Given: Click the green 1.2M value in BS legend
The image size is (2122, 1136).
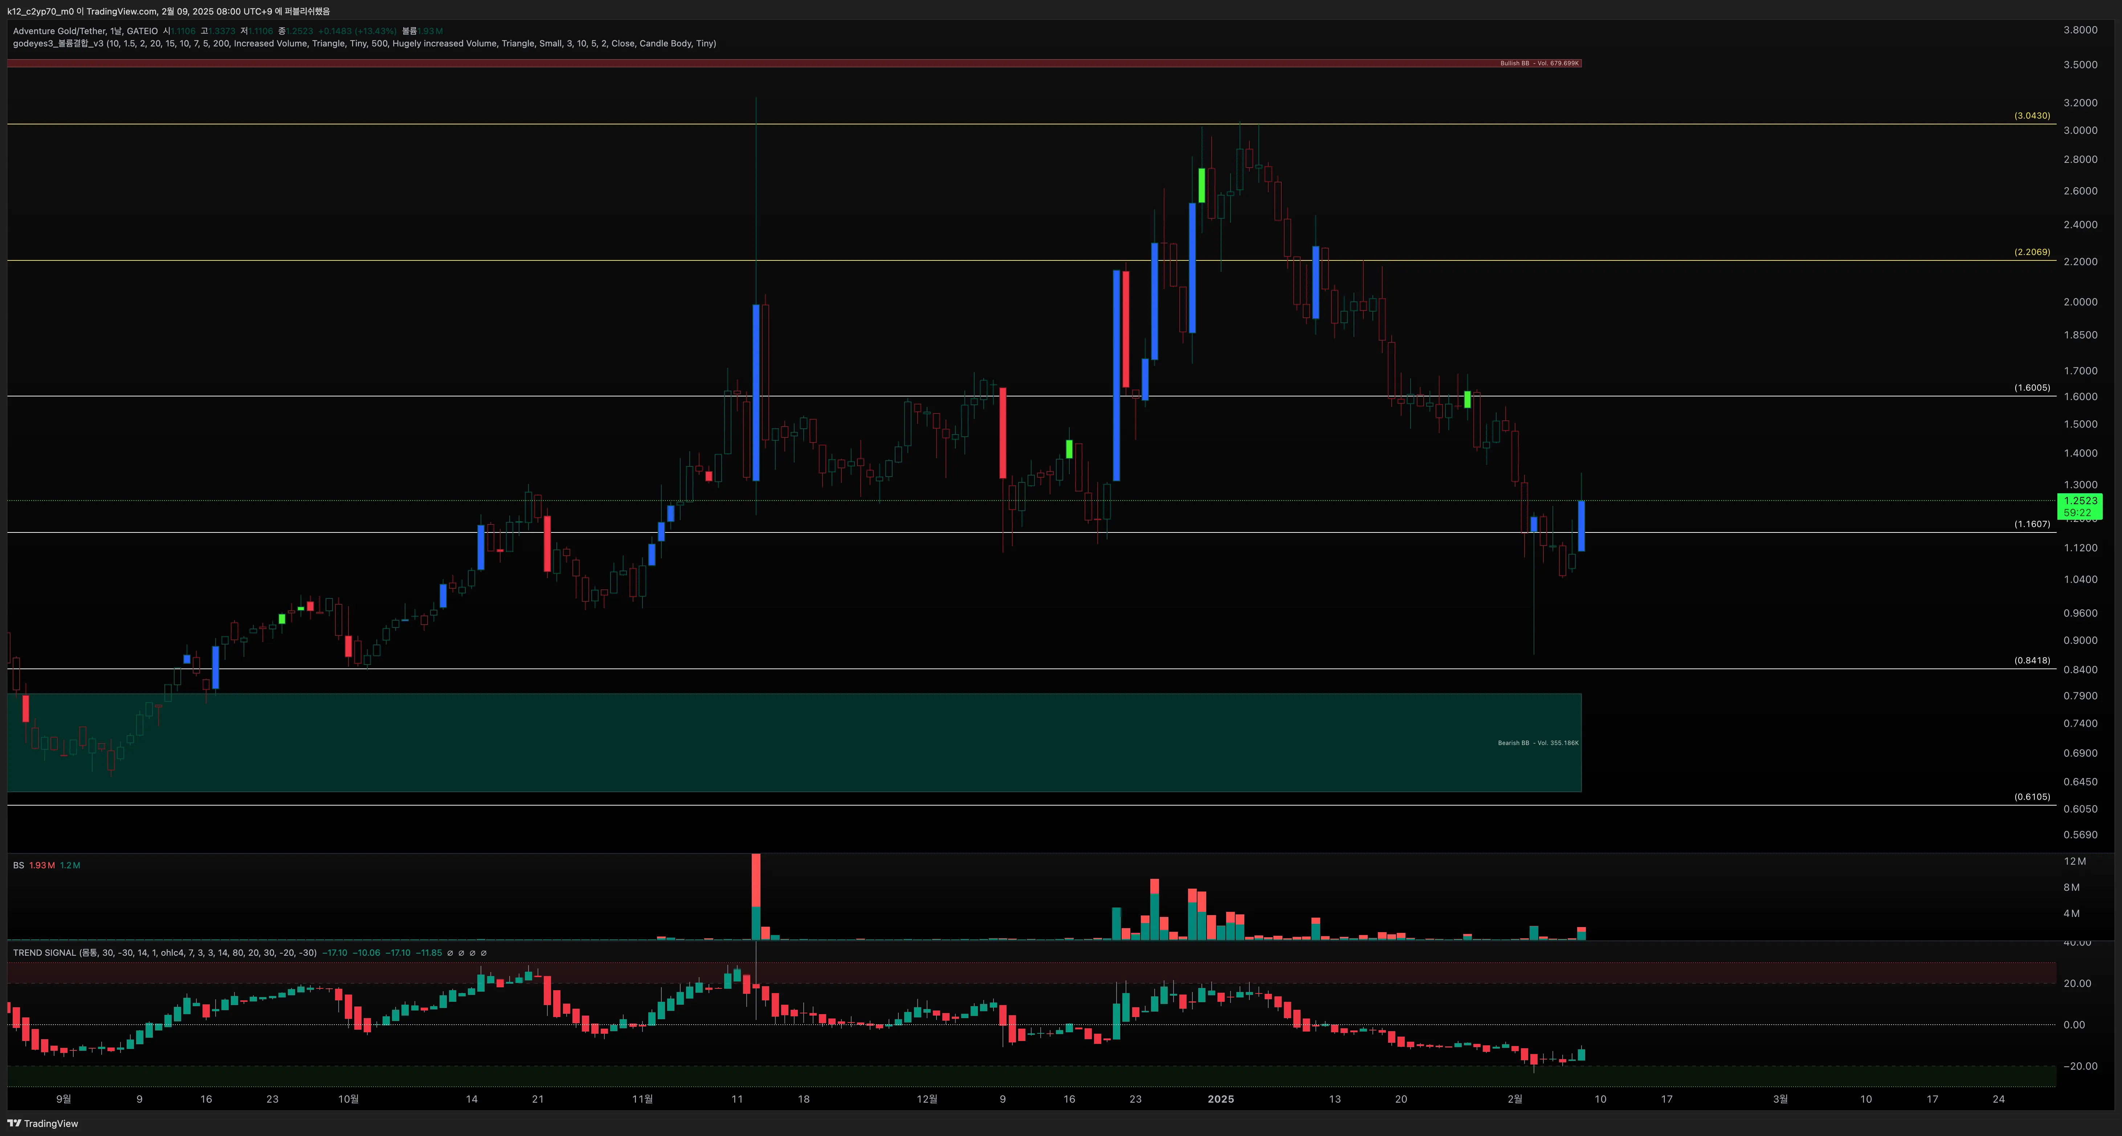Looking at the screenshot, I should coord(70,865).
